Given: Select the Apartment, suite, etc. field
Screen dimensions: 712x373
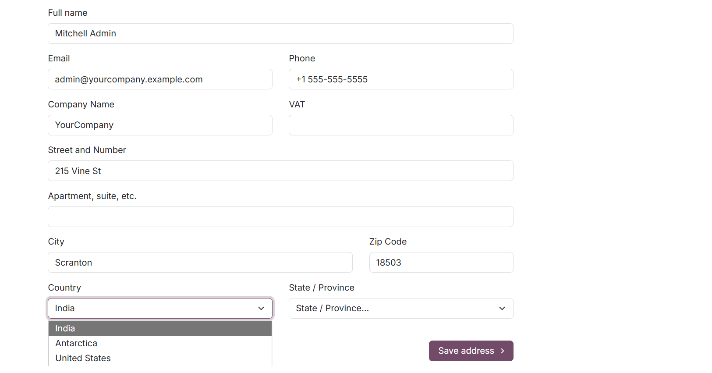Looking at the screenshot, I should coord(280,217).
